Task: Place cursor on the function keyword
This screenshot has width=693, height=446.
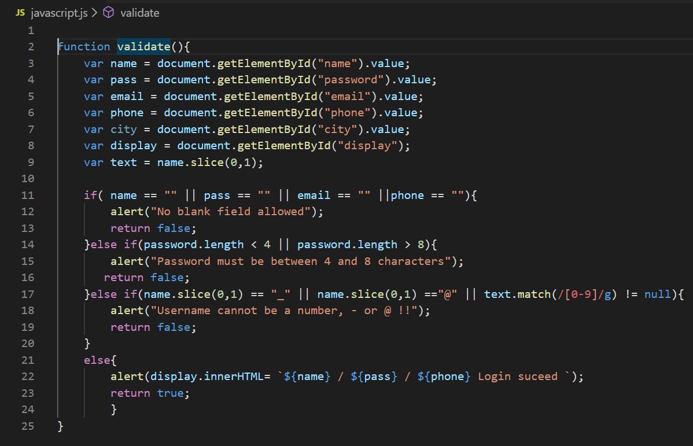Action: 84,46
